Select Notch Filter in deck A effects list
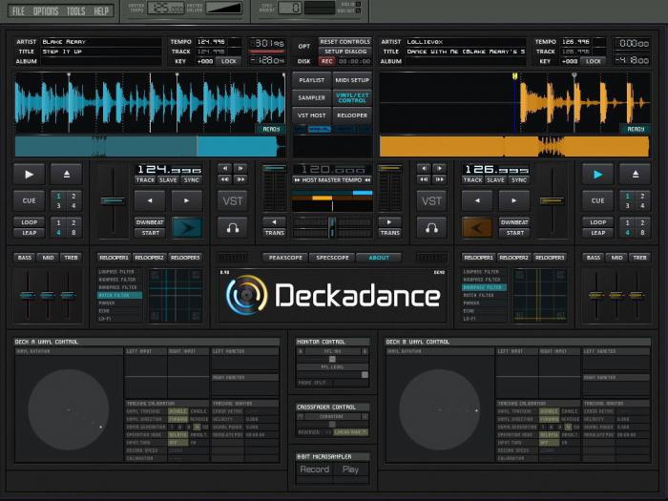Image resolution: width=668 pixels, height=501 pixels. [120, 295]
